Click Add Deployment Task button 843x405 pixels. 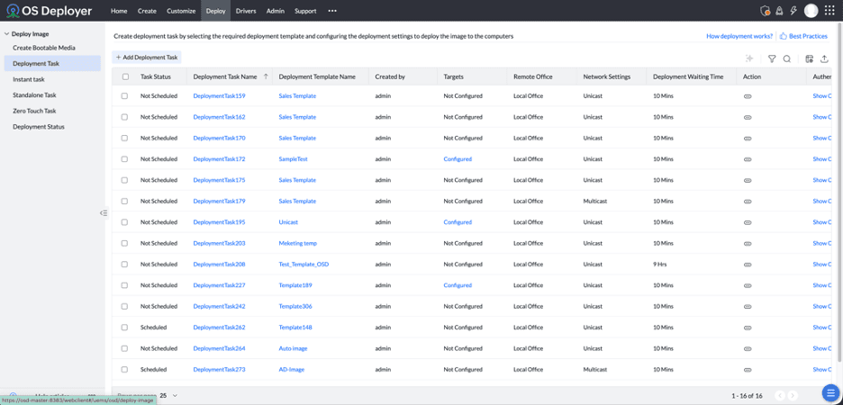146,57
